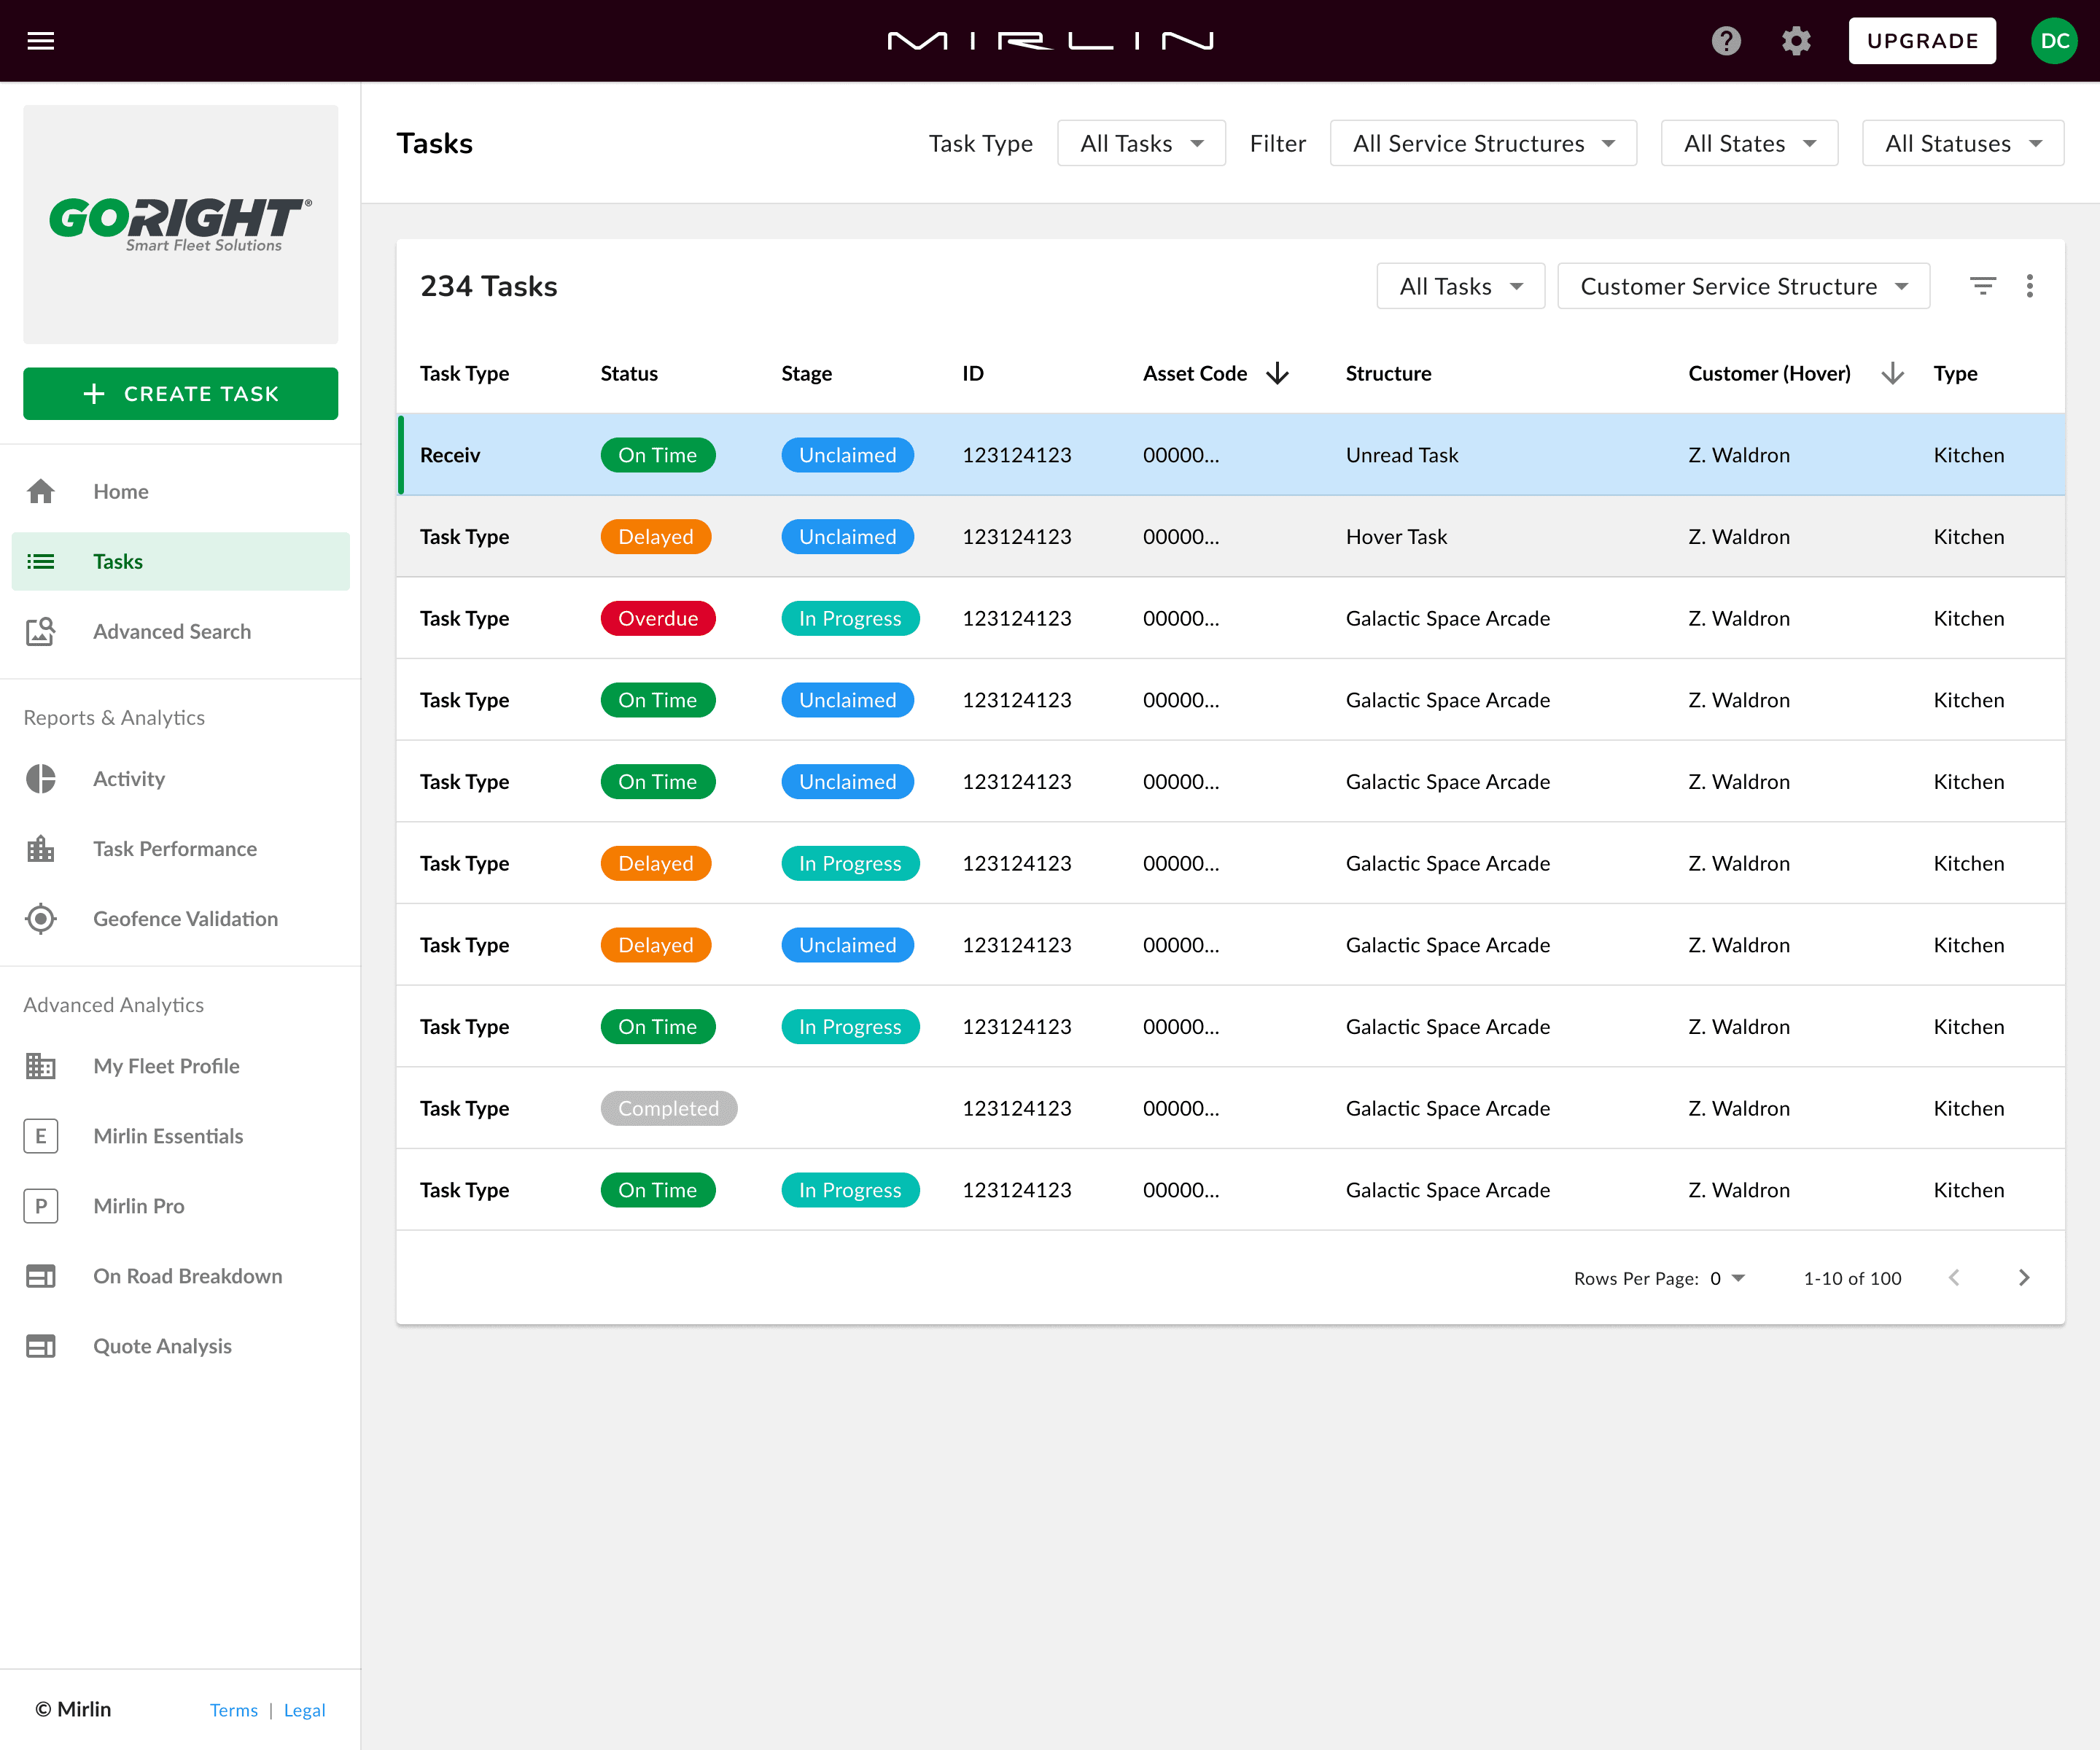
Task: Click the Task Performance building icon
Action: tap(41, 848)
